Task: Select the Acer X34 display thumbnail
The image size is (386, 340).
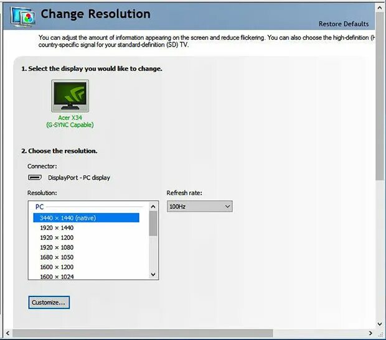Action: 70,96
